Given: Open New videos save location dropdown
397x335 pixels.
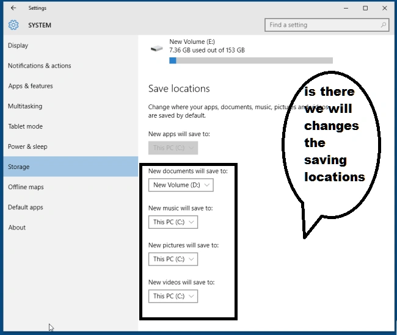Looking at the screenshot, I should click(173, 296).
